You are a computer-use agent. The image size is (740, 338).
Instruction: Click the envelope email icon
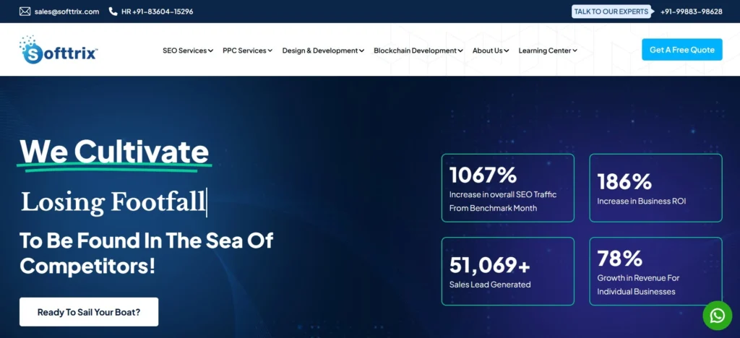(25, 12)
